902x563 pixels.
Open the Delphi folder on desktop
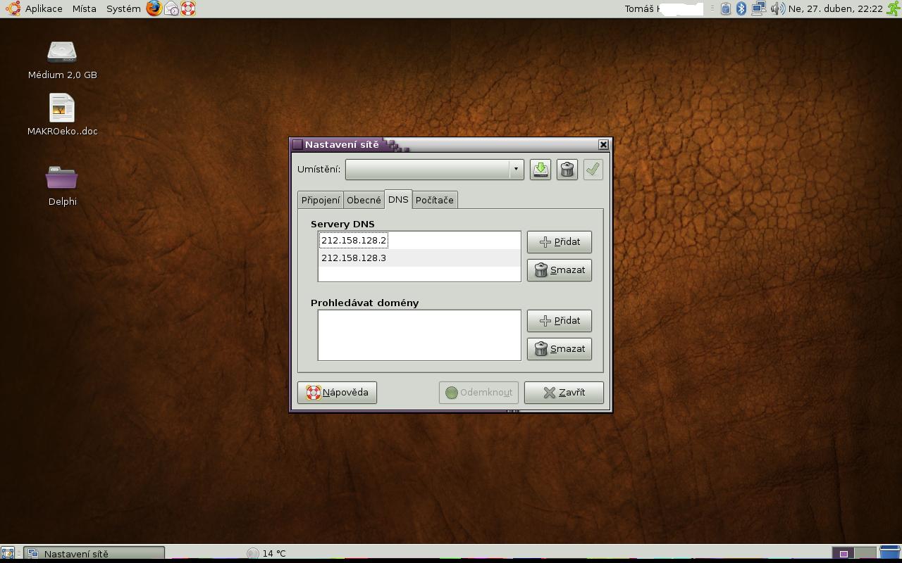[x=62, y=180]
